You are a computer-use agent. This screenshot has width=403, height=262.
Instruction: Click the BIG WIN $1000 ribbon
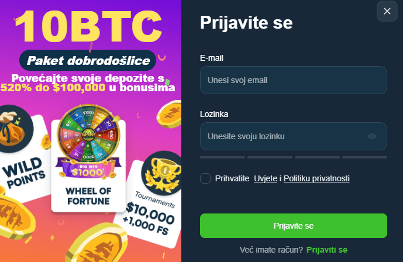pos(88,170)
